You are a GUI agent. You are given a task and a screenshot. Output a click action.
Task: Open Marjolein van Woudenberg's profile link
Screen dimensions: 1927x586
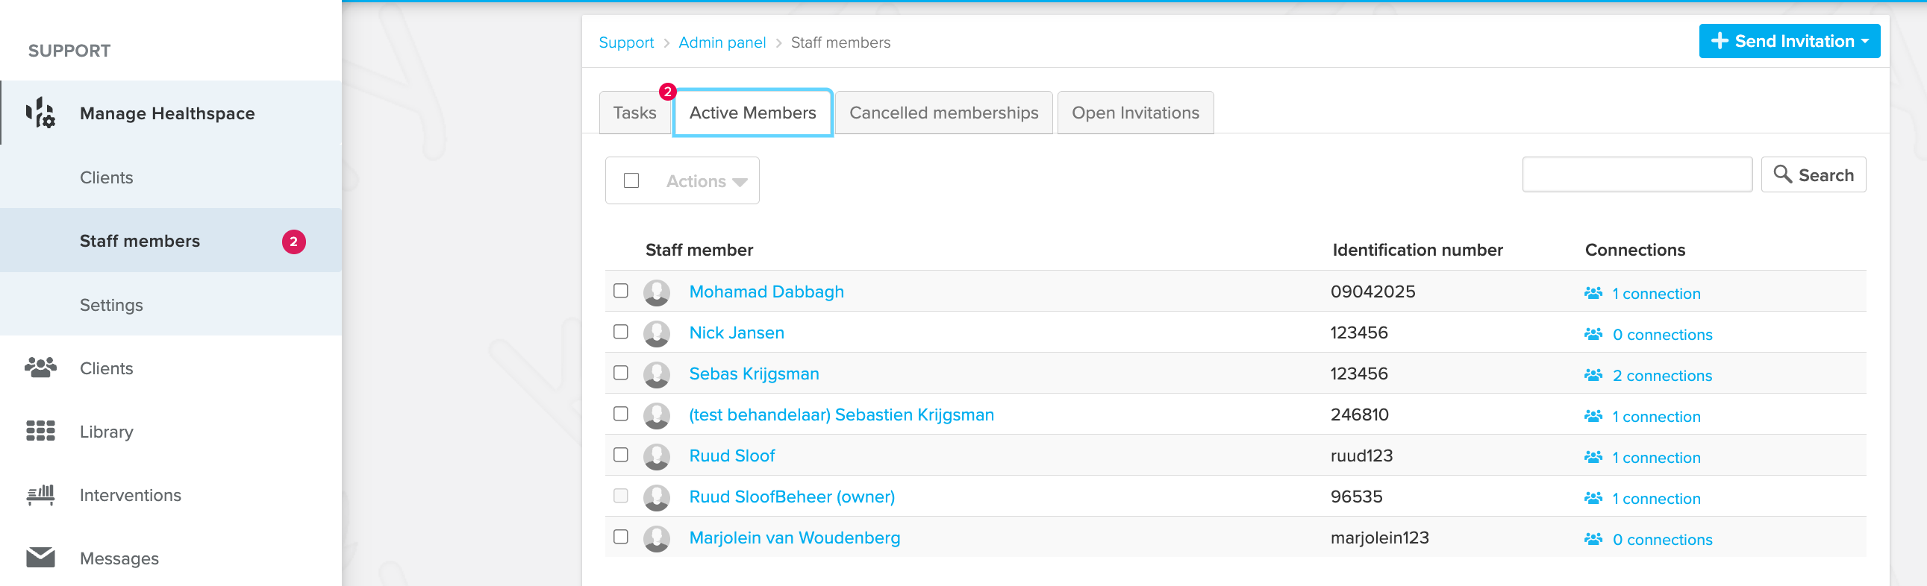click(794, 538)
